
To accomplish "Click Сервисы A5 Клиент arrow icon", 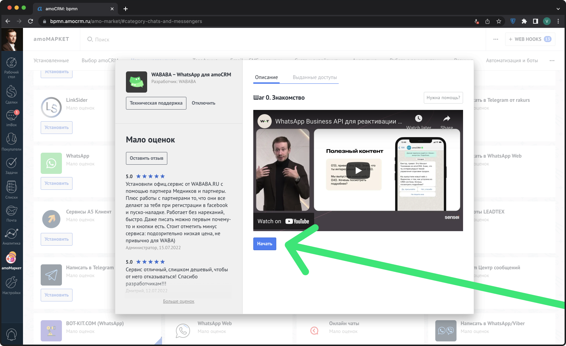I will point(51,219).
